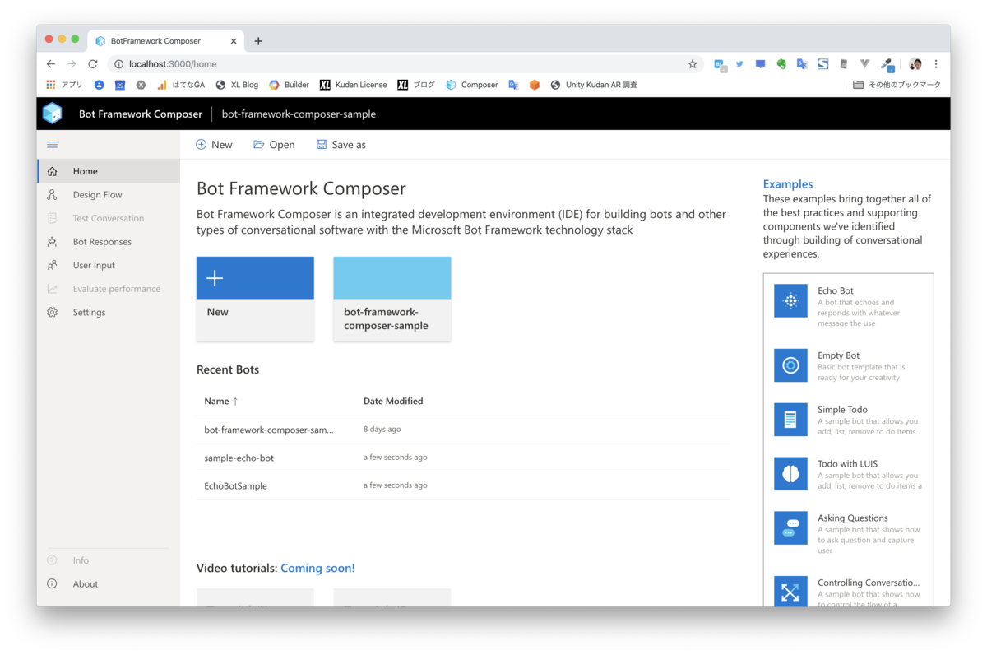Close the BotFramework Composer tab

pos(234,41)
